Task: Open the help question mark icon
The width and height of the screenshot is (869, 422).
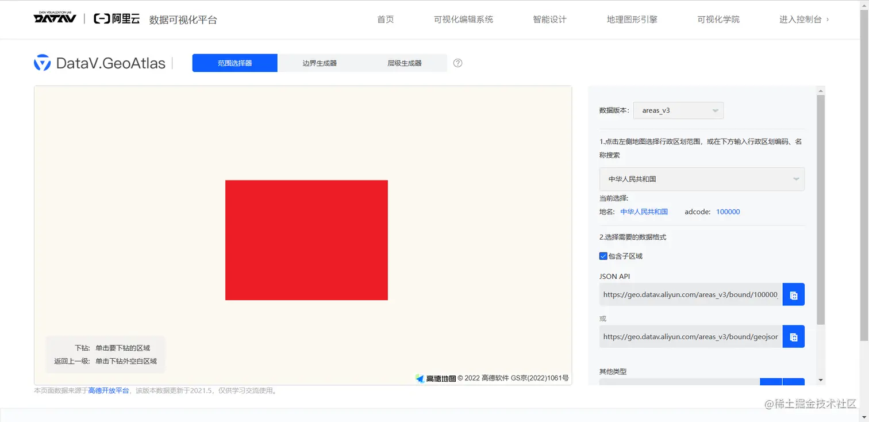Action: [457, 63]
